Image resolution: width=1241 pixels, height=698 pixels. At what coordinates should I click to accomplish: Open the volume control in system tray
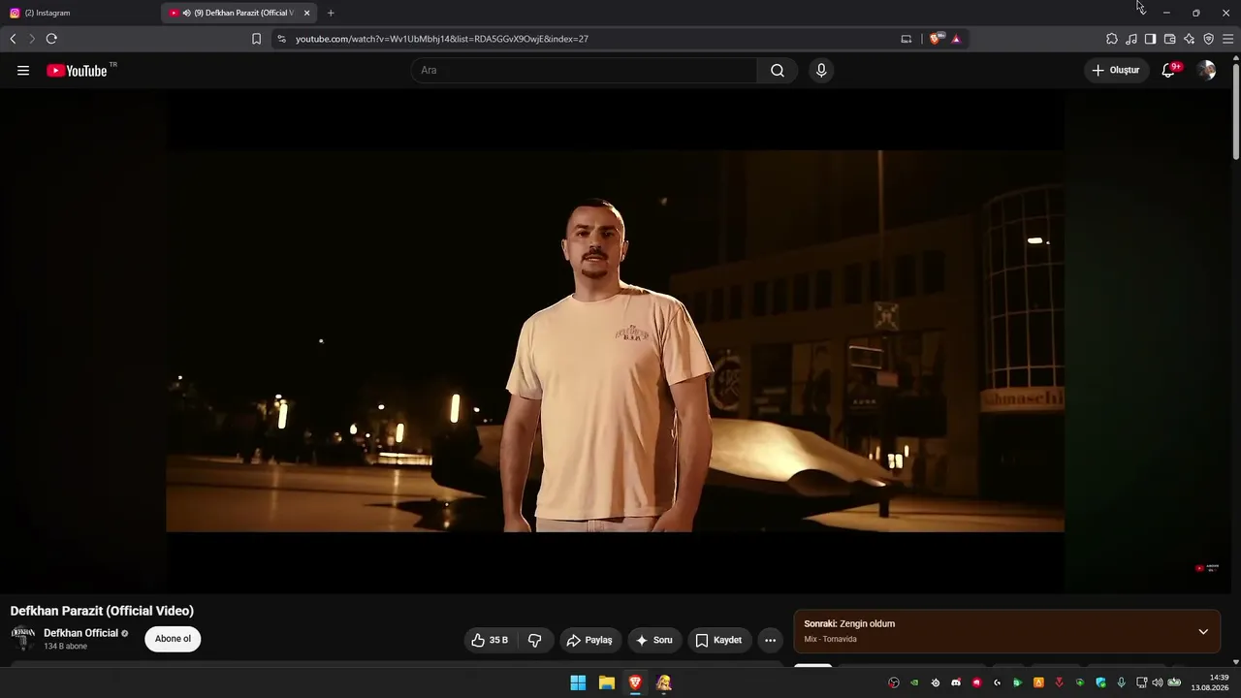pos(1157,682)
